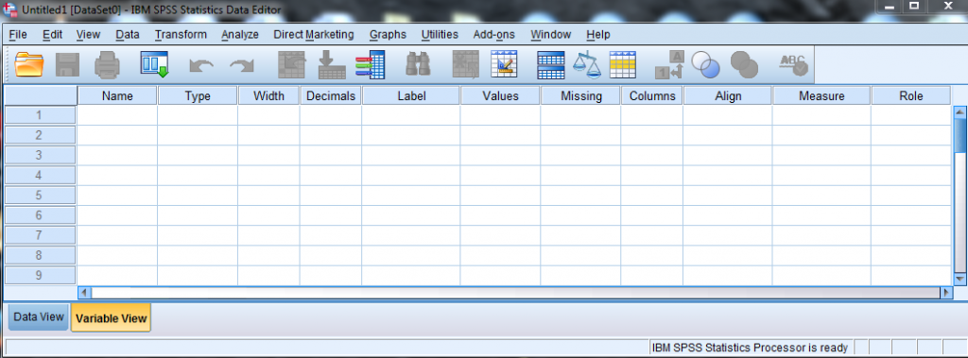Click the Name column header

[x=117, y=95]
